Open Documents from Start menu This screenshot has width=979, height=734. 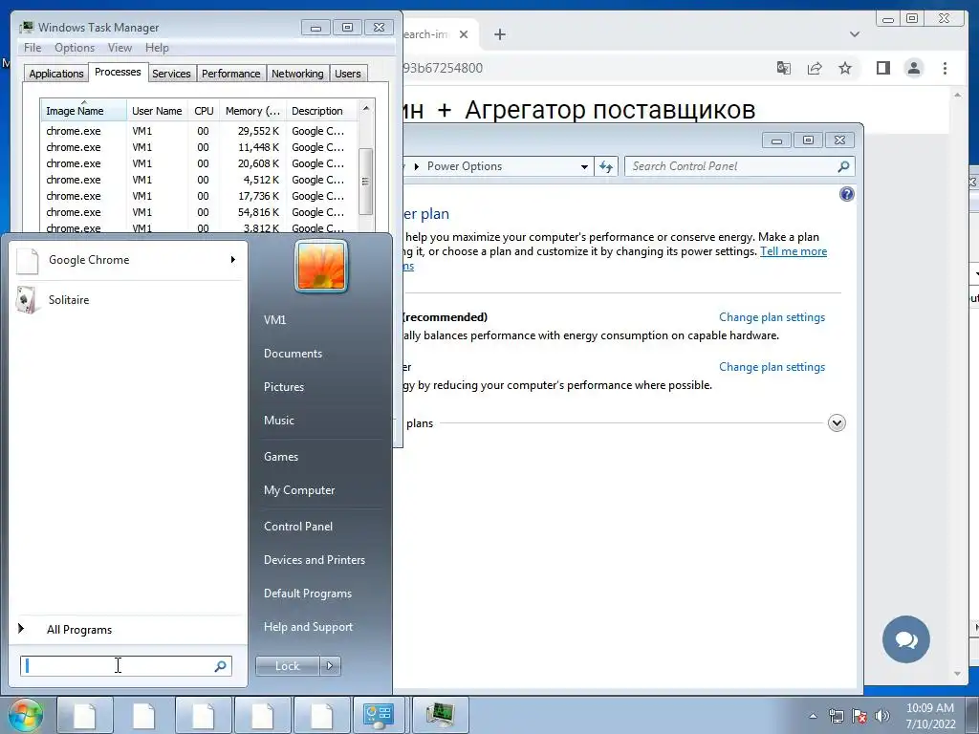click(293, 354)
